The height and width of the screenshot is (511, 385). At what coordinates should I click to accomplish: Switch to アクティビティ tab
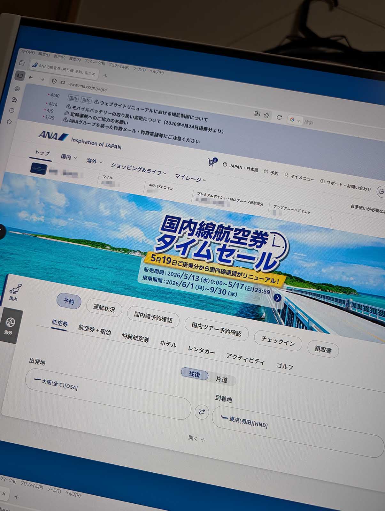246,359
